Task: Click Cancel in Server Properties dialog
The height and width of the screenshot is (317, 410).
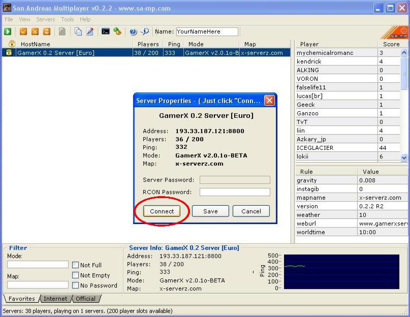Action: click(x=251, y=211)
